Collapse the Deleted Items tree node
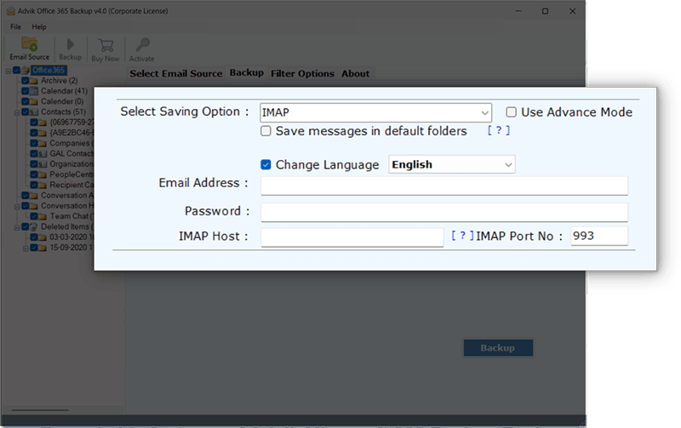 tap(17, 227)
